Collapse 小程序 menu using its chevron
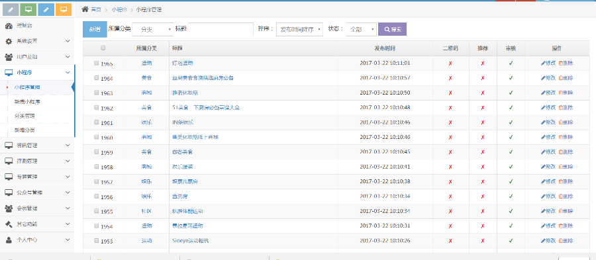The width and height of the screenshot is (596, 260). pos(68,73)
